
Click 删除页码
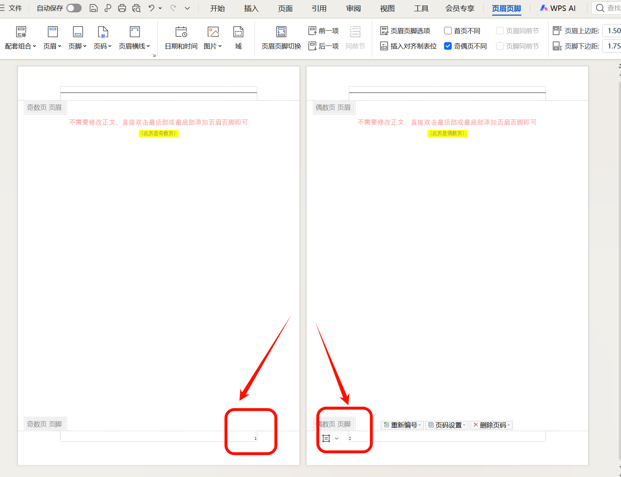click(491, 425)
